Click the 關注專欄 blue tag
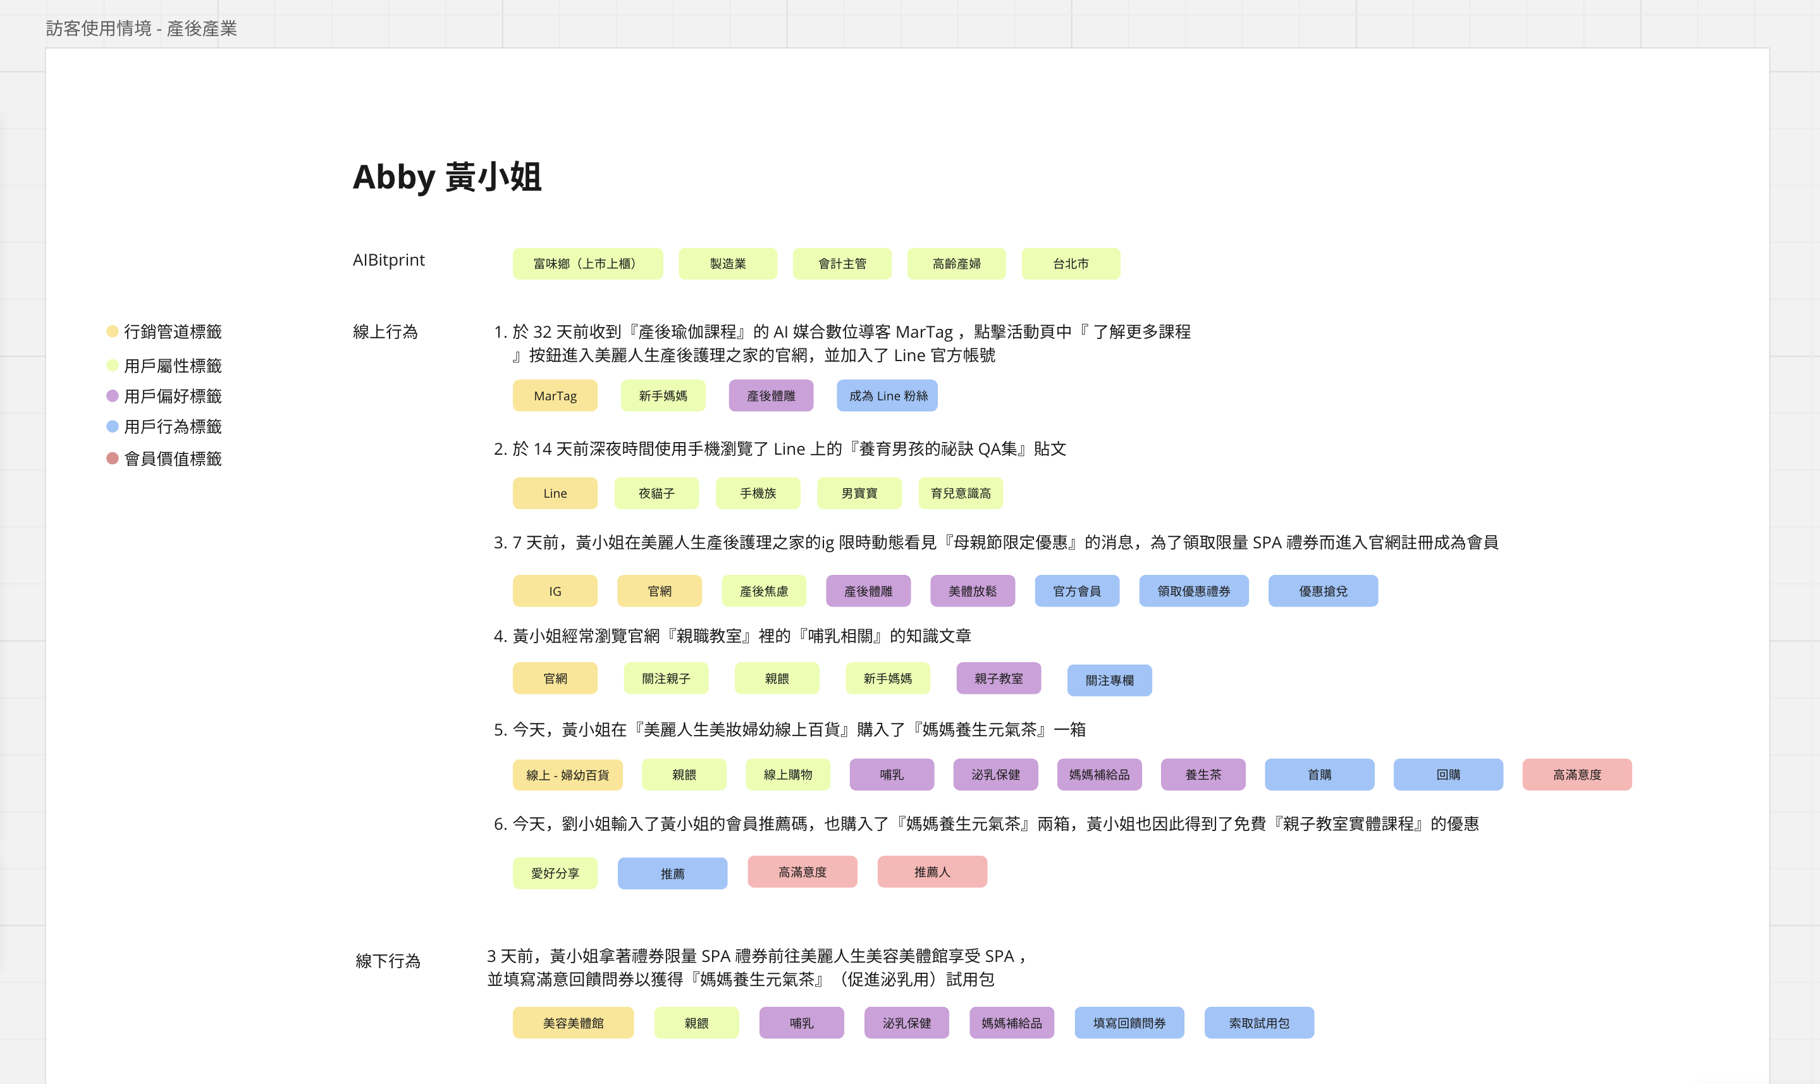The height and width of the screenshot is (1084, 1820). tap(1109, 680)
